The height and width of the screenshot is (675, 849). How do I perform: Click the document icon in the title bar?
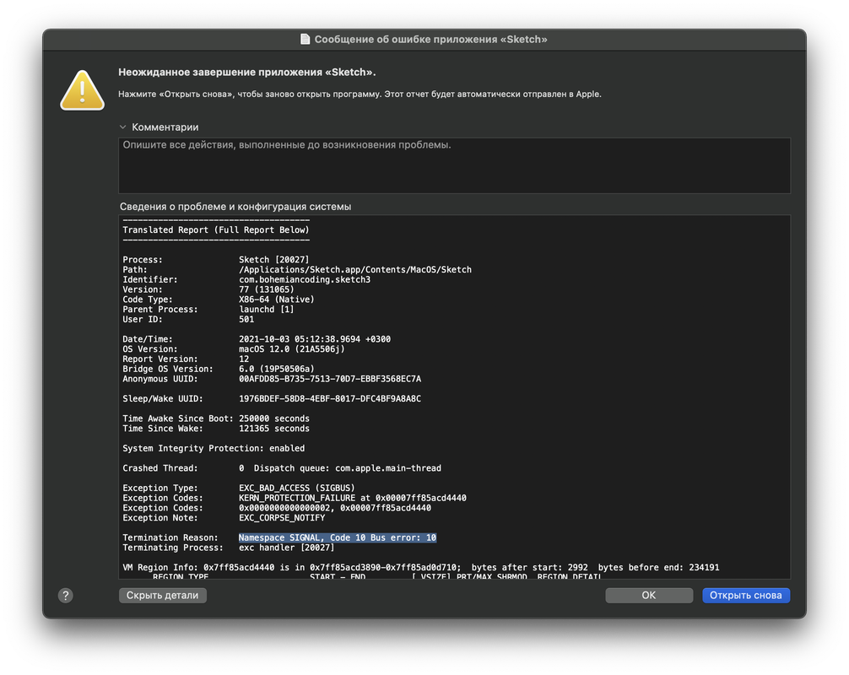point(305,39)
